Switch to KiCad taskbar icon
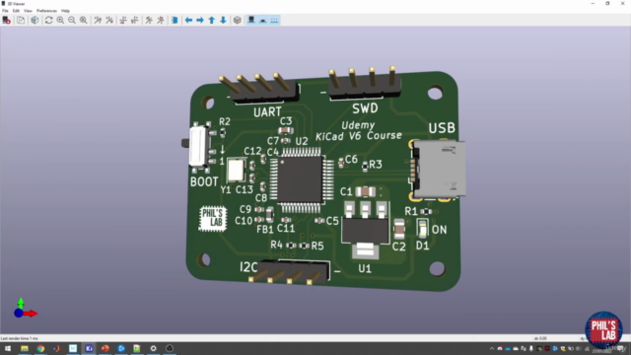Image resolution: width=631 pixels, height=355 pixels. (x=89, y=348)
